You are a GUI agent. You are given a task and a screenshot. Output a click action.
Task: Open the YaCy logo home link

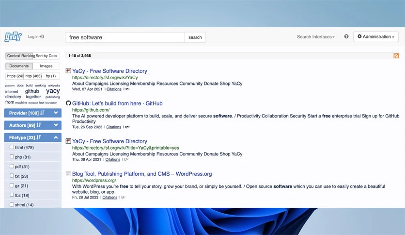(x=13, y=37)
